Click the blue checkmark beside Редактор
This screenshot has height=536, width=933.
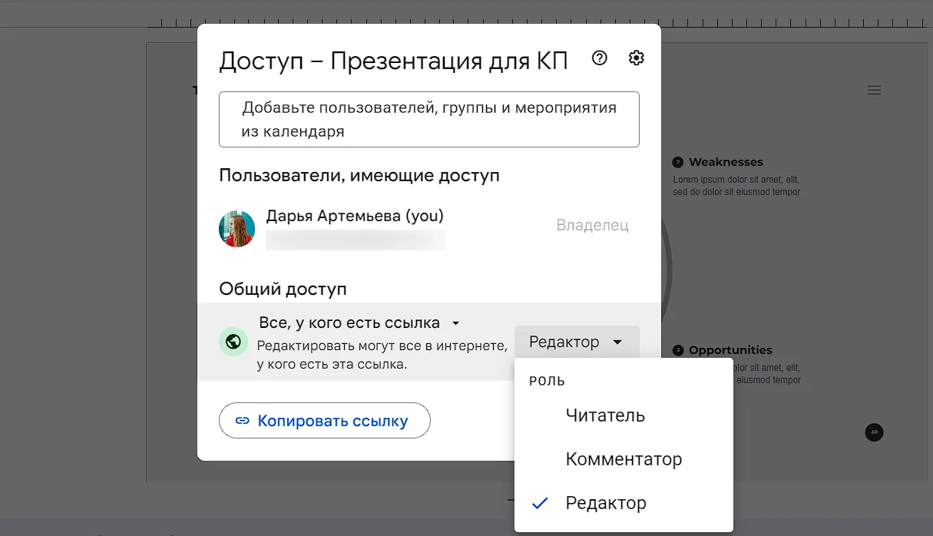point(540,504)
